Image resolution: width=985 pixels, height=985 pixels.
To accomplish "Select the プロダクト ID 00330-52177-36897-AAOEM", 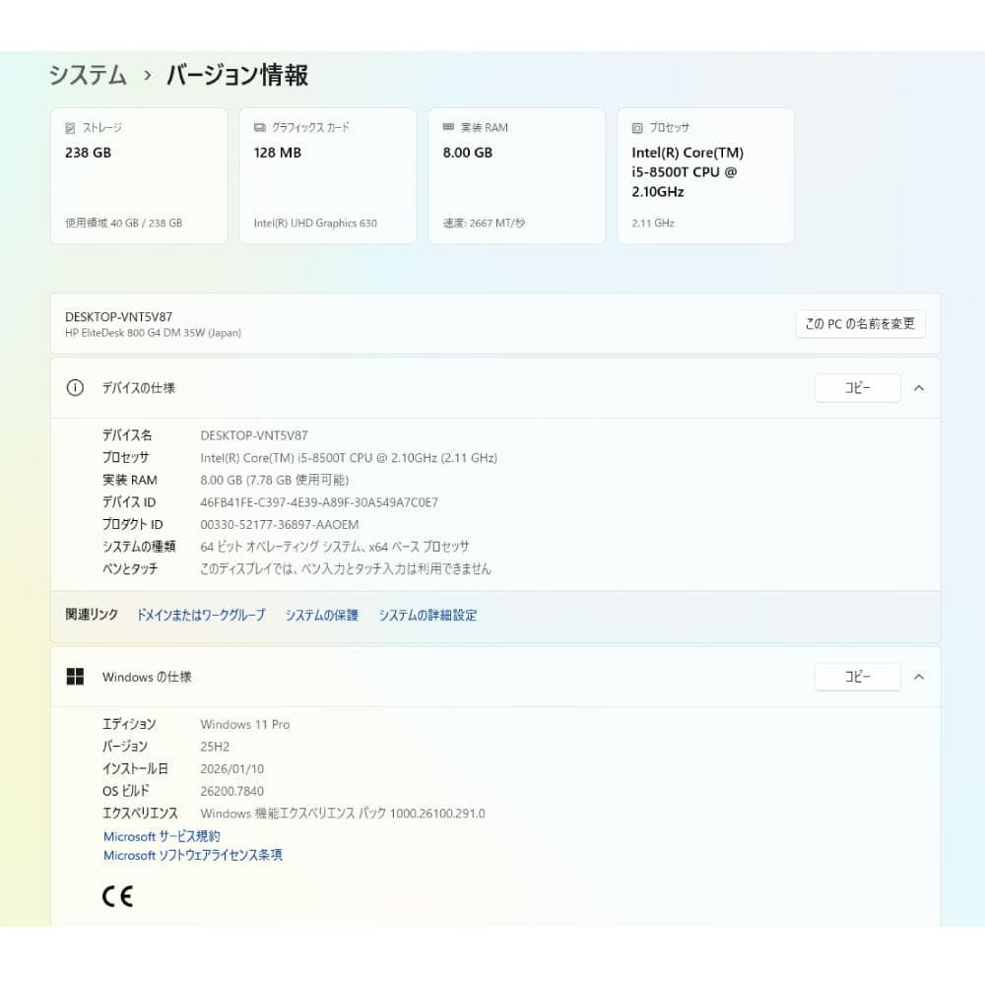I will click(280, 525).
